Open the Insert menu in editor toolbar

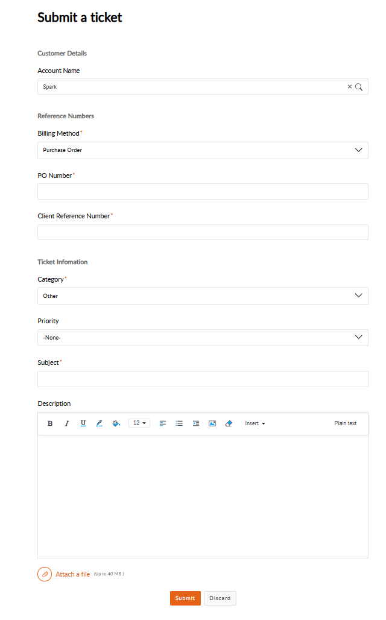click(x=255, y=423)
